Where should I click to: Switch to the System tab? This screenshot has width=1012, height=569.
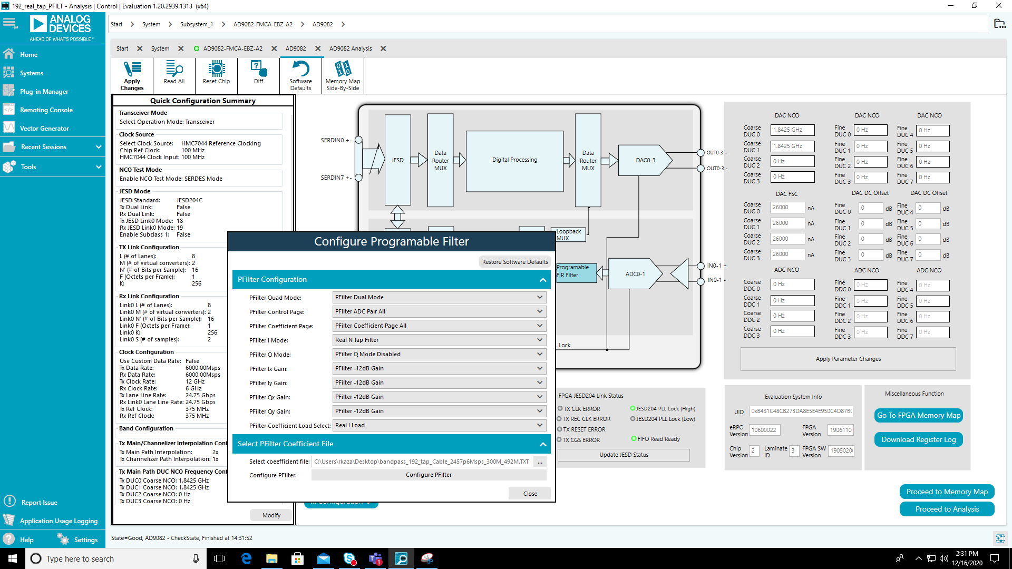coord(160,48)
